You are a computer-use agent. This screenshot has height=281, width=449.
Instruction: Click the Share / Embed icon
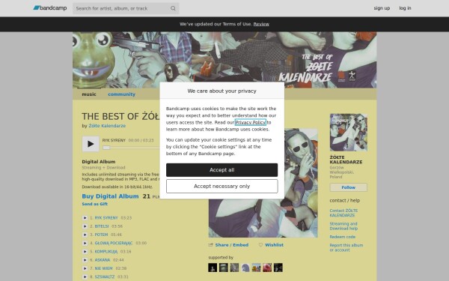tap(211, 245)
